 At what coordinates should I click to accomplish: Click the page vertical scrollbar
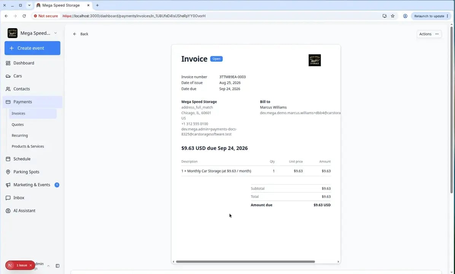coord(451,110)
